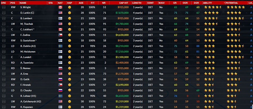Image resolution: width=253 pixels, height=109 pixels.
Task: Click the dress icon in D. Larkin's row
Action: [4, 13]
